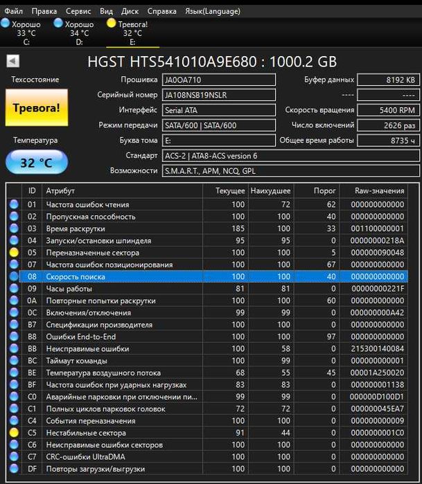The image size is (422, 484).
Task: Click the ACS-2 standard field
Action: [291, 156]
